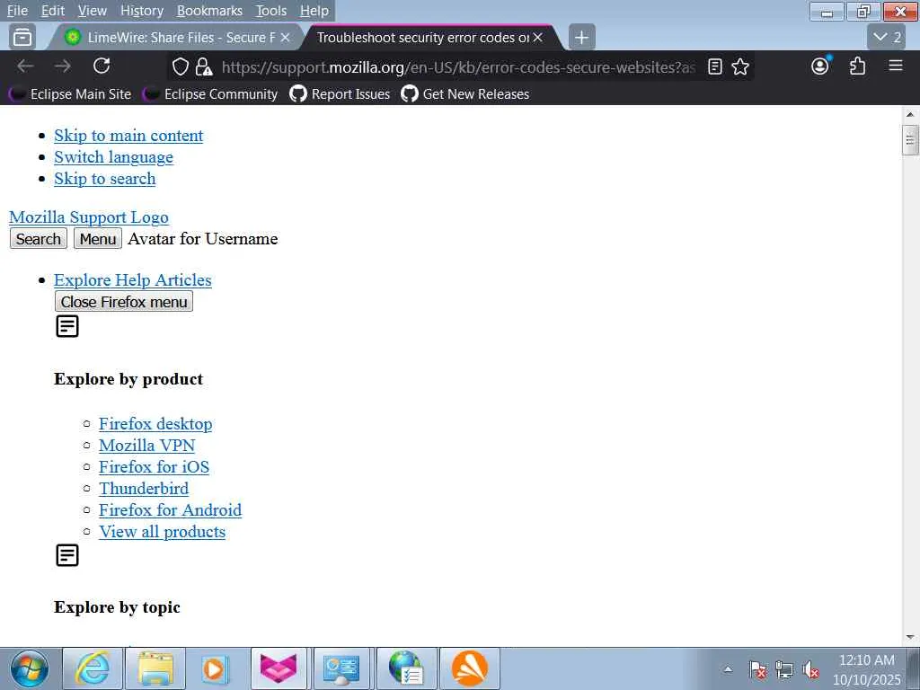920x690 pixels.
Task: Click document icon above Explore by product
Action: click(x=66, y=326)
